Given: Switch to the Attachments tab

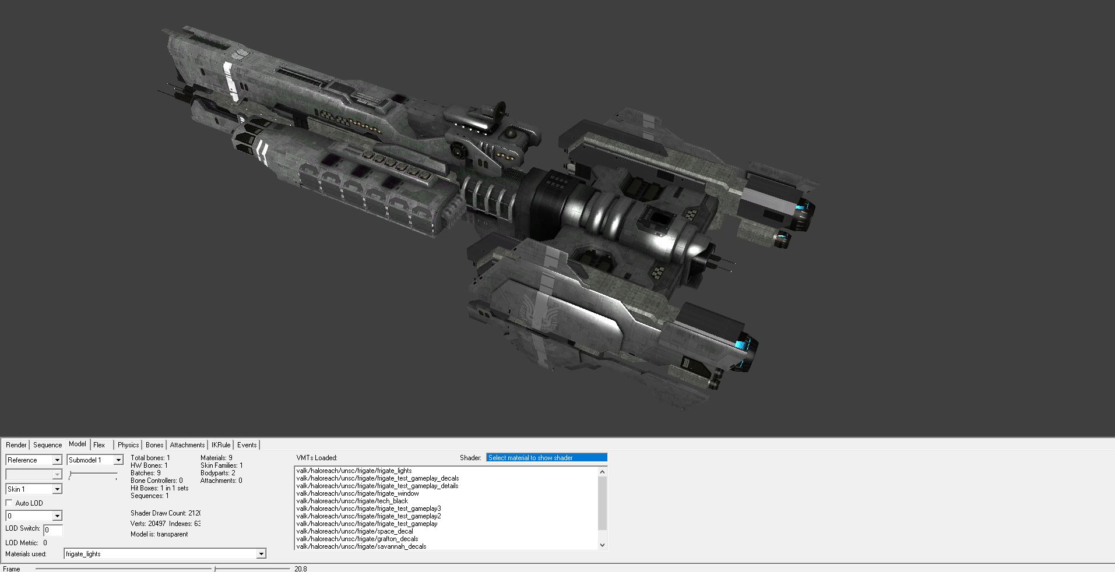Looking at the screenshot, I should 187,444.
